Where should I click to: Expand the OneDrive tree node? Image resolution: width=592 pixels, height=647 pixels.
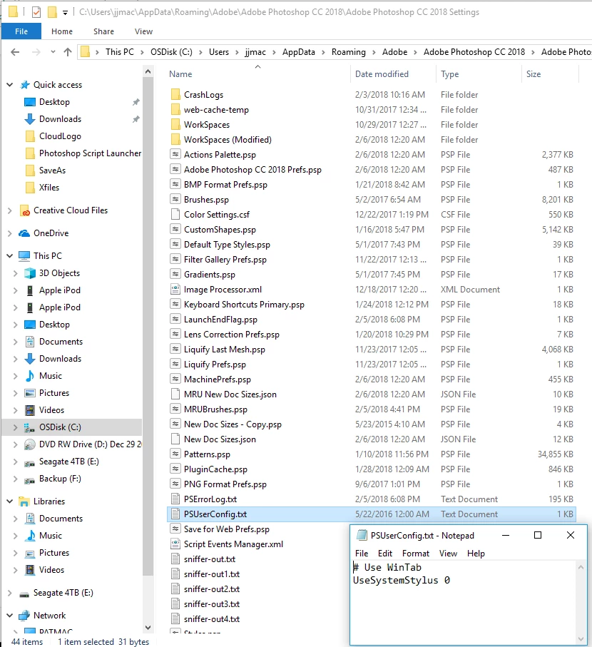tap(10, 233)
